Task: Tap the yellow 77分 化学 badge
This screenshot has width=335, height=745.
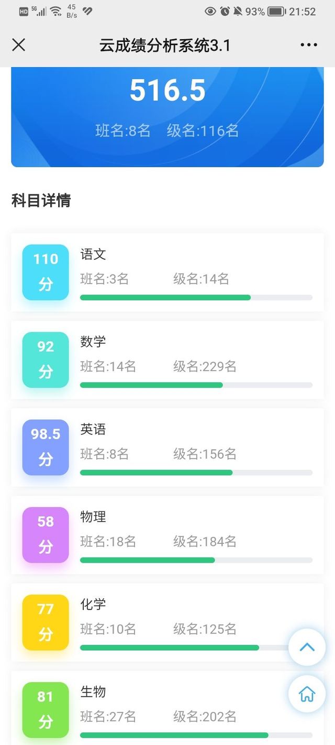Action: click(46, 622)
